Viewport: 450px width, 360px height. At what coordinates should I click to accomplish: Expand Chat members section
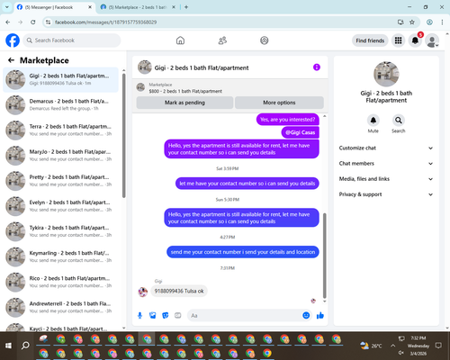(386, 164)
